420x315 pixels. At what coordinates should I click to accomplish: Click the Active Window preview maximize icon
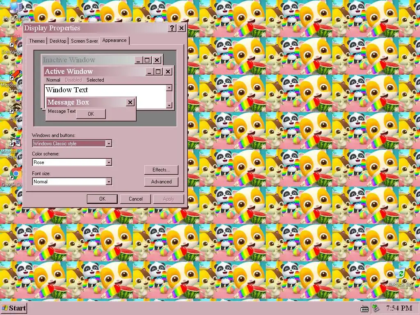pyautogui.click(x=158, y=71)
